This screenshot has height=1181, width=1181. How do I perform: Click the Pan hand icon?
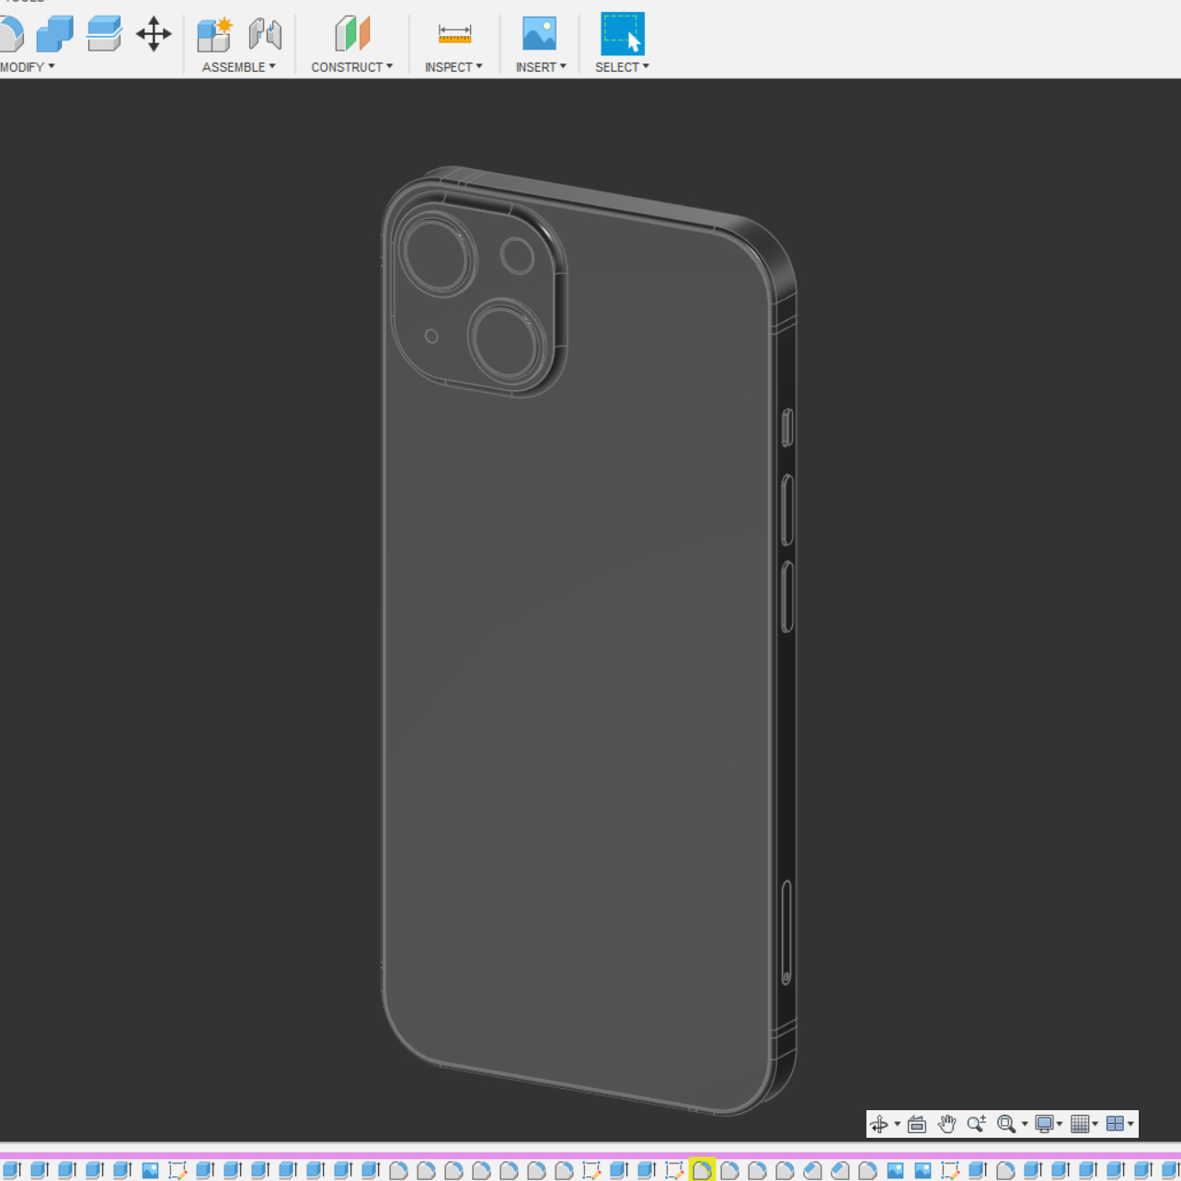pyautogui.click(x=946, y=1124)
